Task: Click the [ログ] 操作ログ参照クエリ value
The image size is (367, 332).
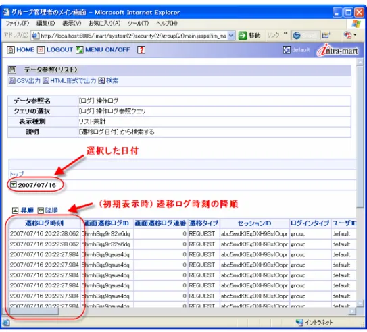Action: tap(112, 111)
